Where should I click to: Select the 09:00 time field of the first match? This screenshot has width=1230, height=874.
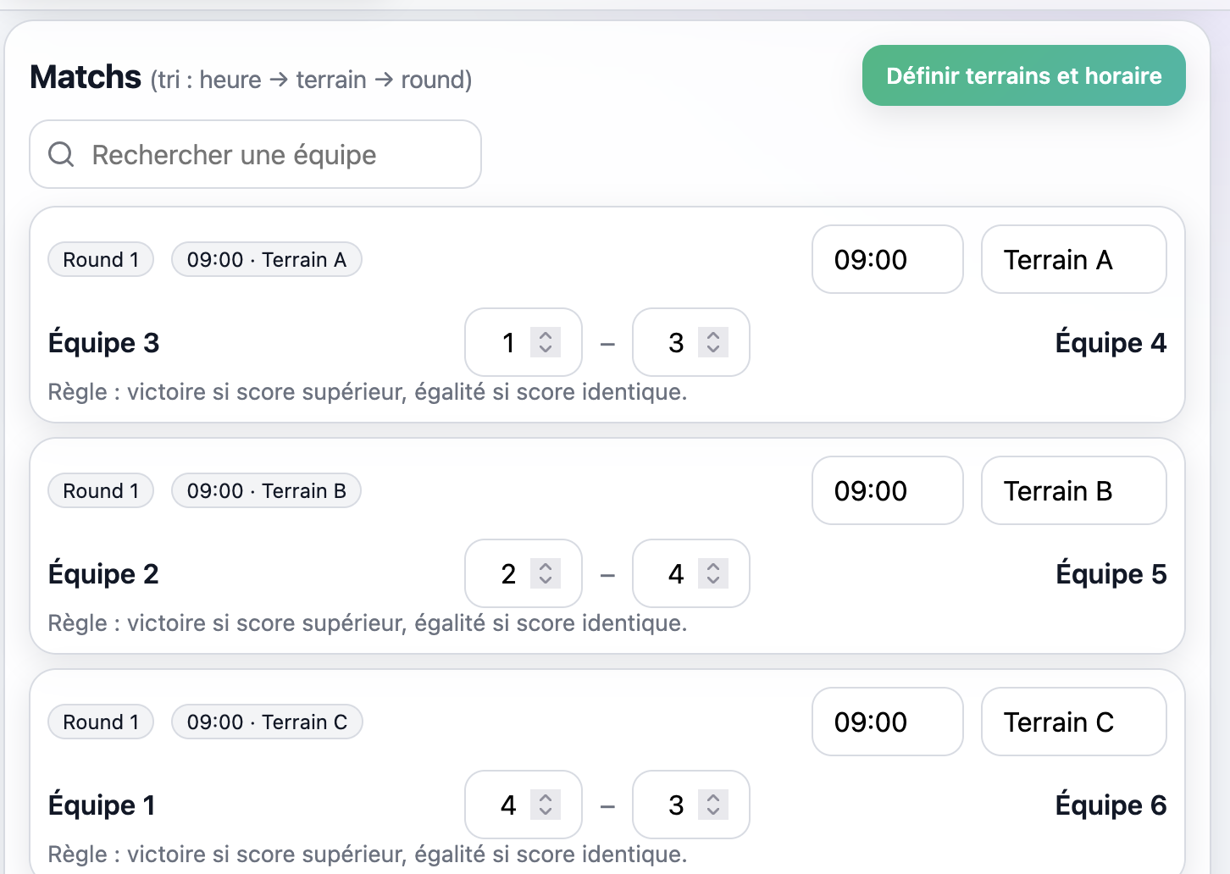[x=887, y=259]
